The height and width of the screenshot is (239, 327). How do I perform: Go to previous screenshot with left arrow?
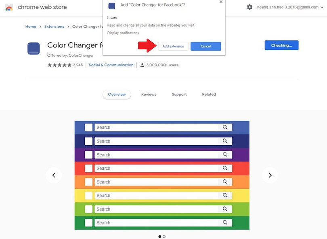pos(54,175)
